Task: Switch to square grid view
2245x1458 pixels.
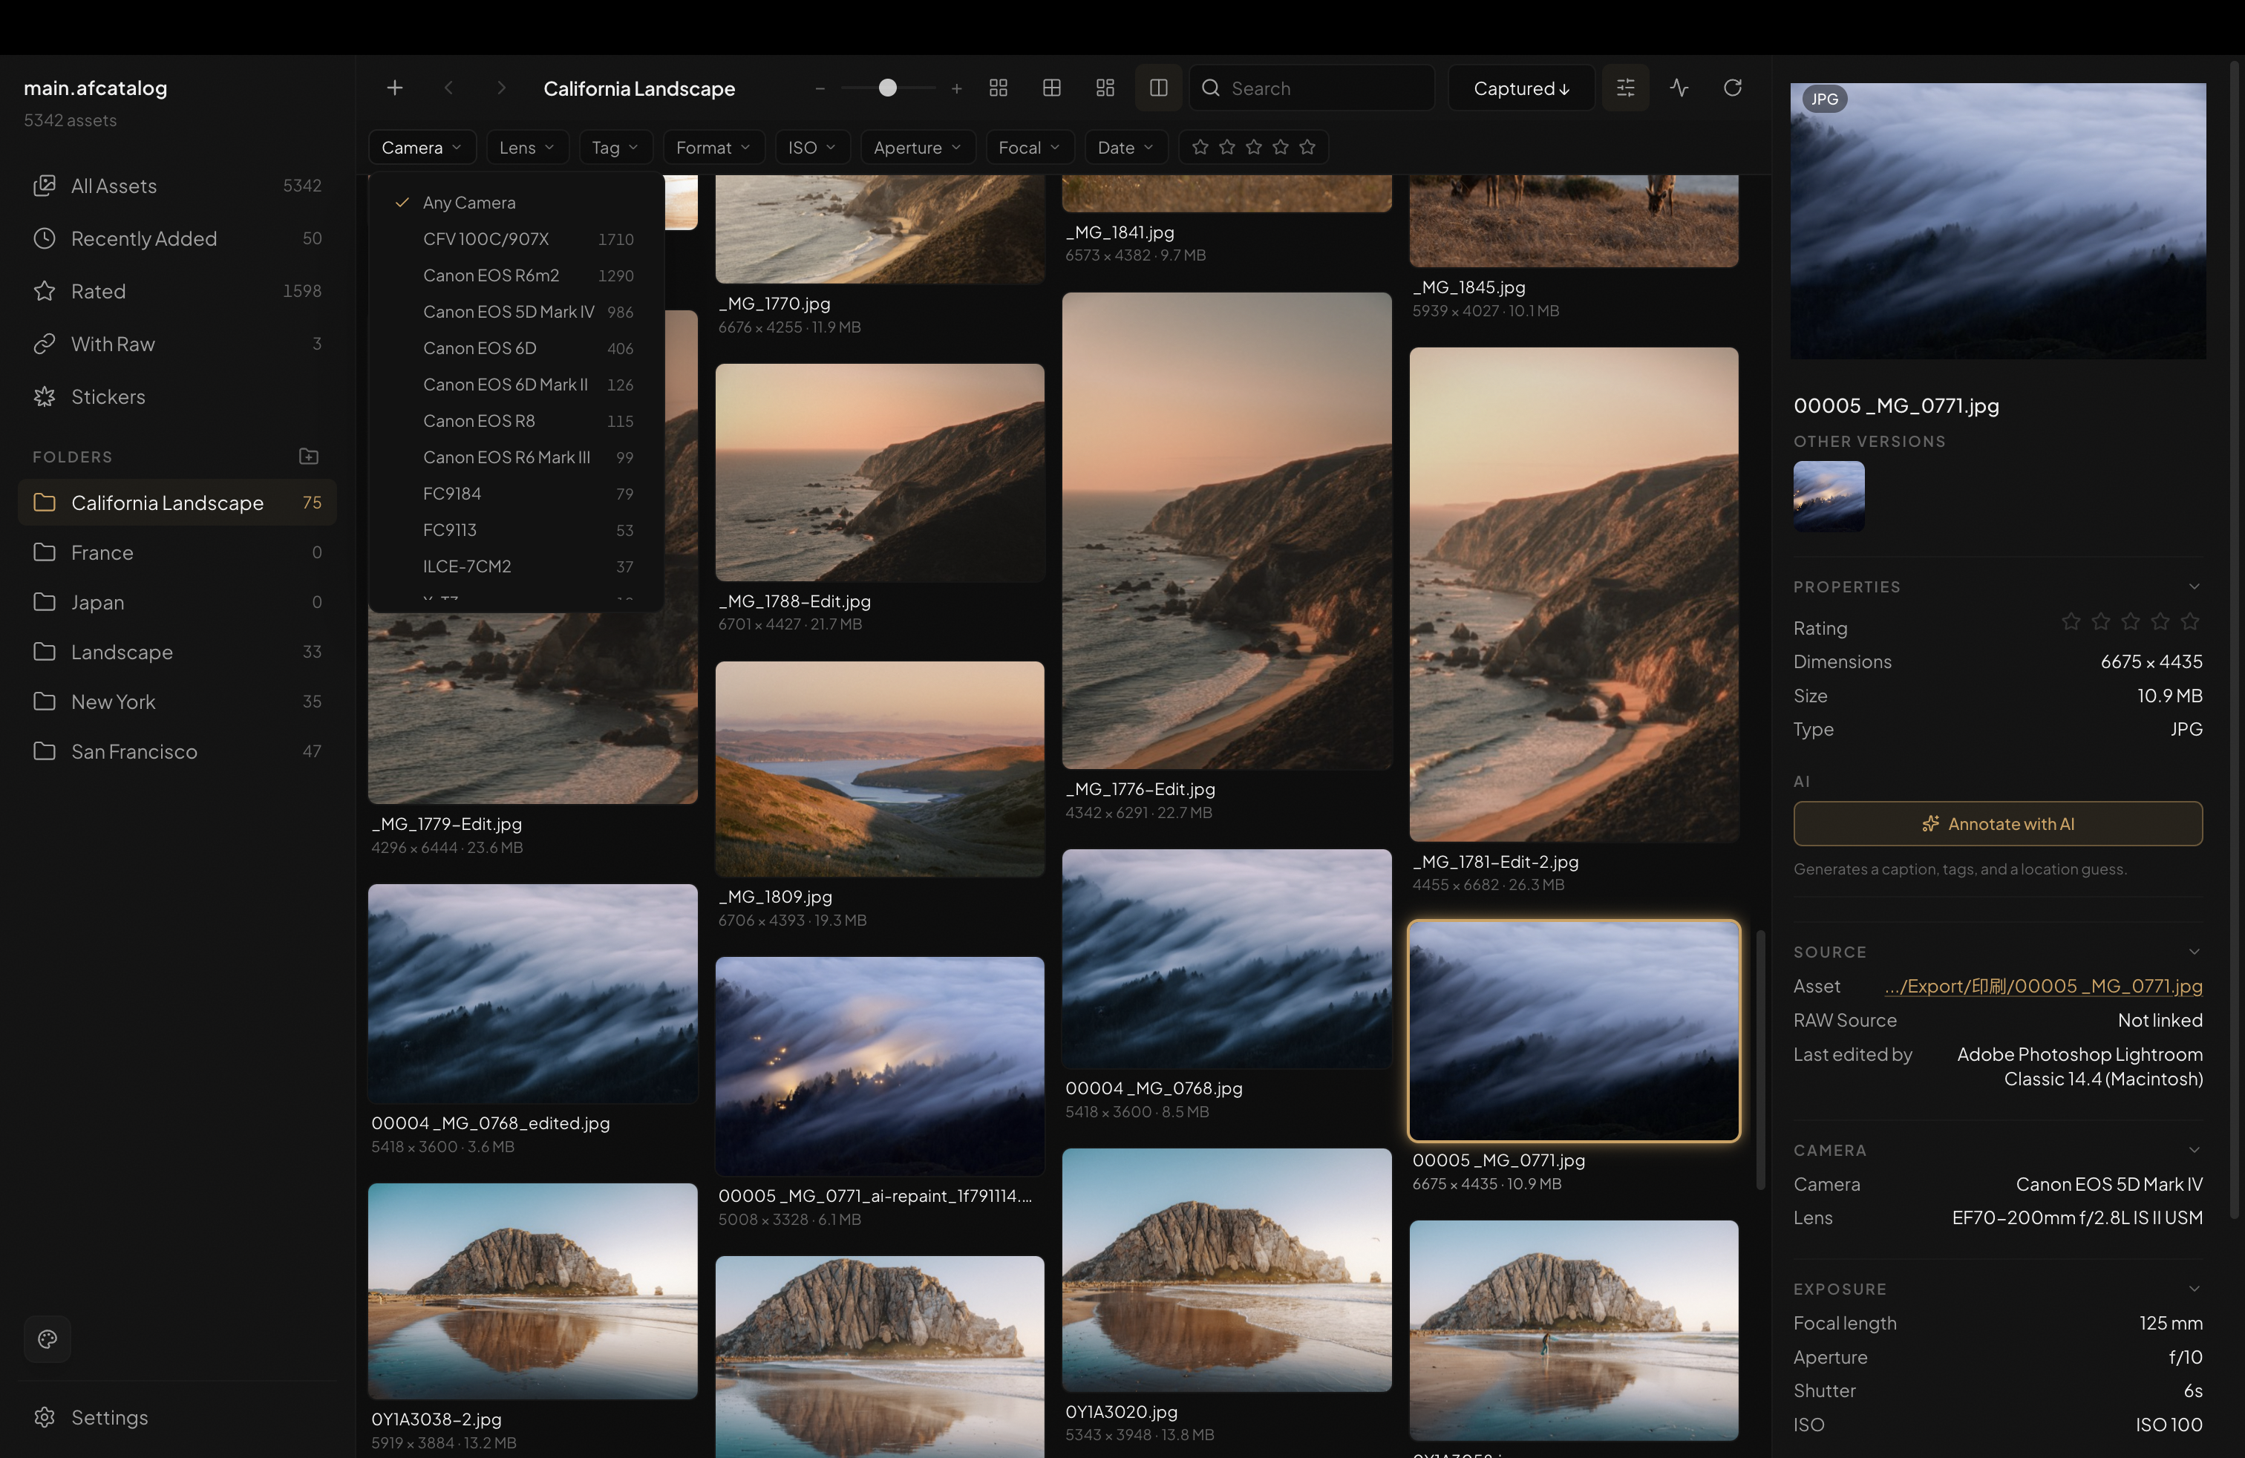Action: click(998, 88)
